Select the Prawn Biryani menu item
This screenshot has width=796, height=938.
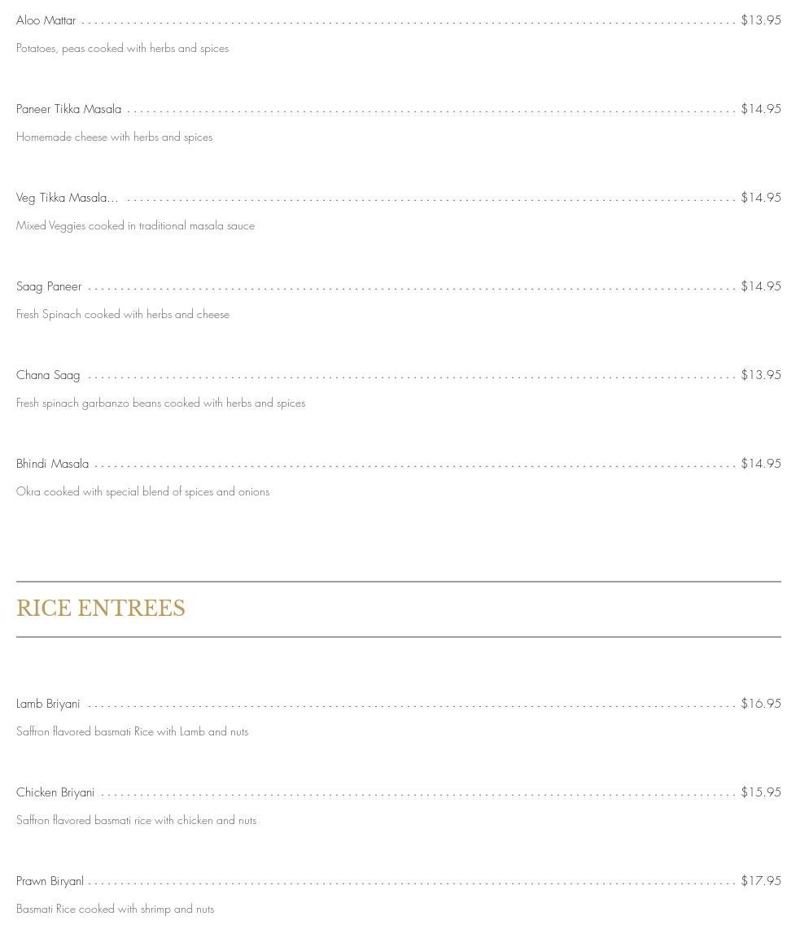[50, 881]
